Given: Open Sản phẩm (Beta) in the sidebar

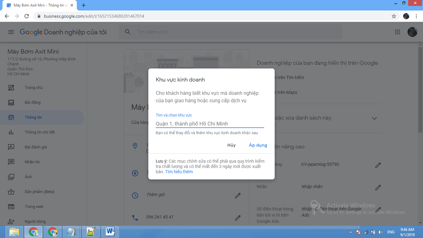Looking at the screenshot, I should (x=42, y=192).
